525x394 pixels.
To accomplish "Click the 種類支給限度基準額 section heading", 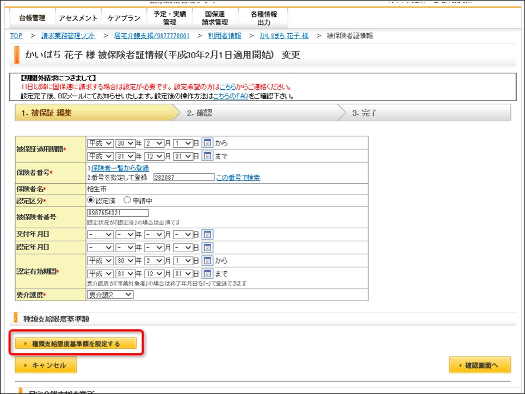I will click(56, 319).
